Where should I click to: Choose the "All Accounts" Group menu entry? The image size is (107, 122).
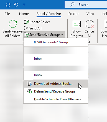pyautogui.click(x=56, y=42)
